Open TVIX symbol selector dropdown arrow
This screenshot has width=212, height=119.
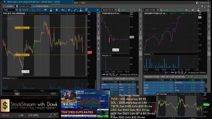click(17, 10)
